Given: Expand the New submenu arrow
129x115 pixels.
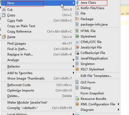Looking at the screenshot, I should [74, 3].
